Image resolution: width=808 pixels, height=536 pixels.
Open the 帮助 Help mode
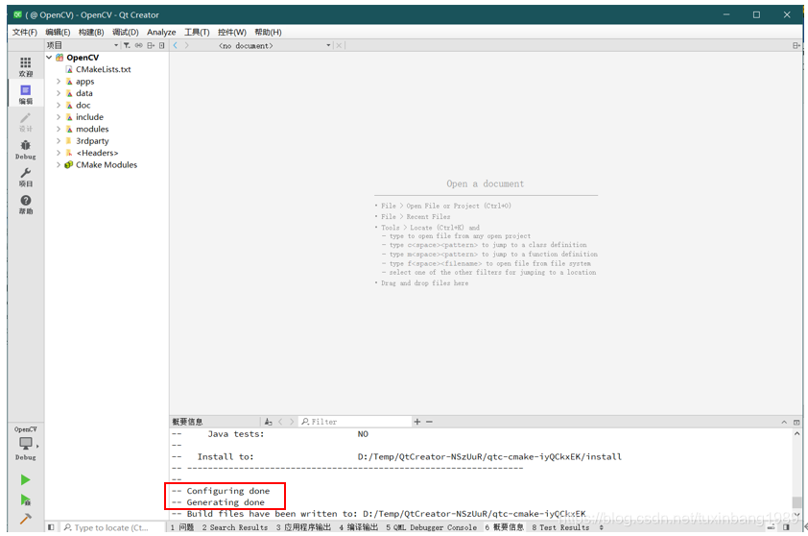click(x=25, y=205)
